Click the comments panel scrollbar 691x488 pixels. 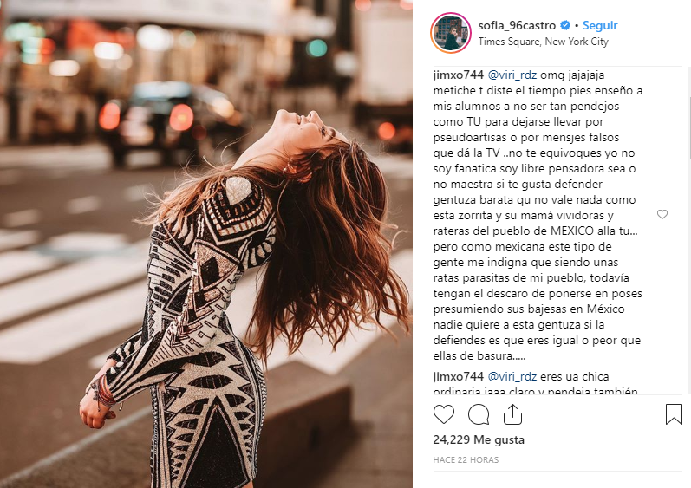coord(688,229)
